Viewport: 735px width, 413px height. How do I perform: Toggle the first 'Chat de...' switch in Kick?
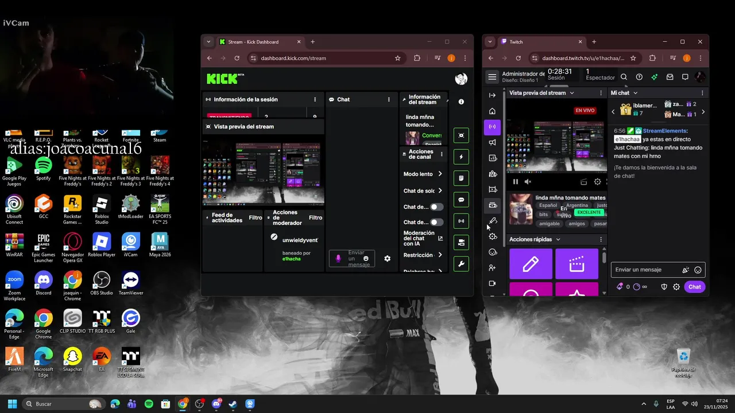click(437, 207)
